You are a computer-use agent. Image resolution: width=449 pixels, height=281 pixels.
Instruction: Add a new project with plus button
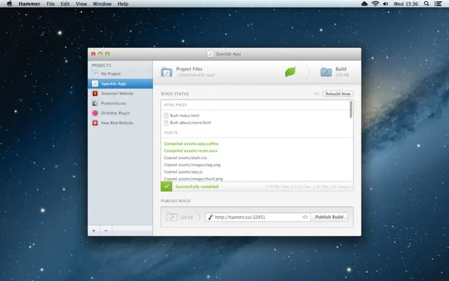point(94,230)
